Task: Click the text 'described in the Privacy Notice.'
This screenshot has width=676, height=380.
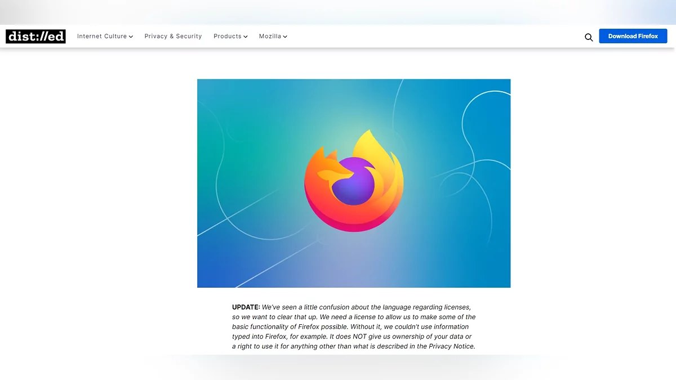Action: point(426,346)
